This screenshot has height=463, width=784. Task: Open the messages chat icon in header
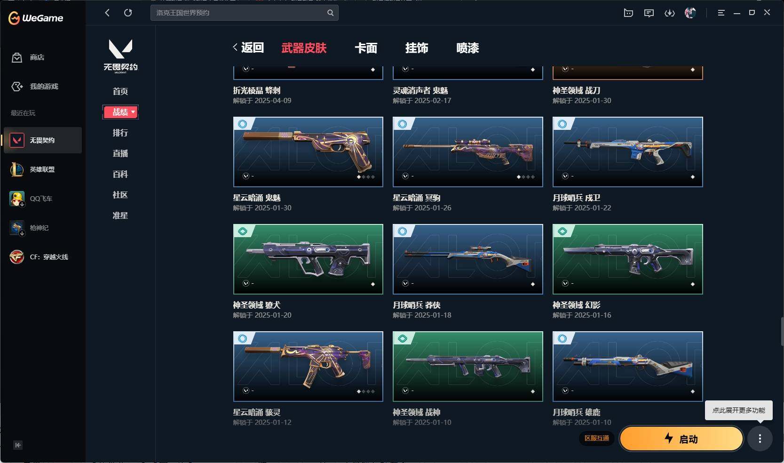click(x=649, y=13)
